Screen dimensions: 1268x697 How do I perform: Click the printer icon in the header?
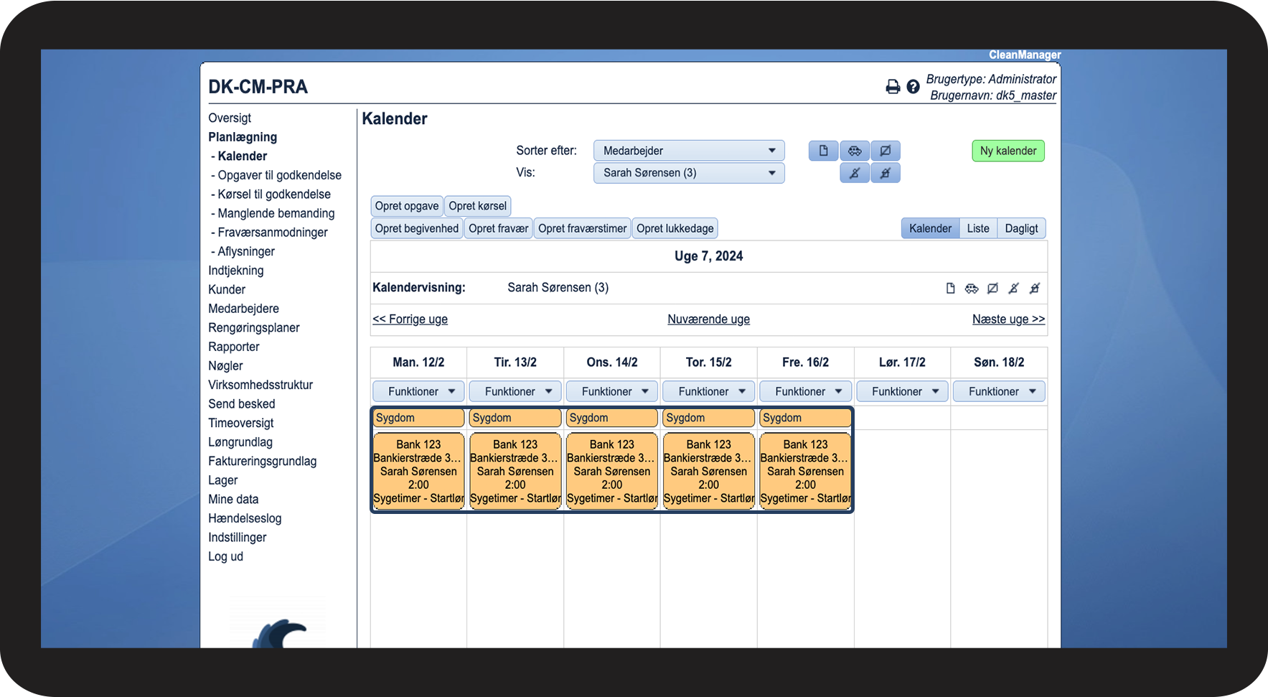pyautogui.click(x=892, y=87)
